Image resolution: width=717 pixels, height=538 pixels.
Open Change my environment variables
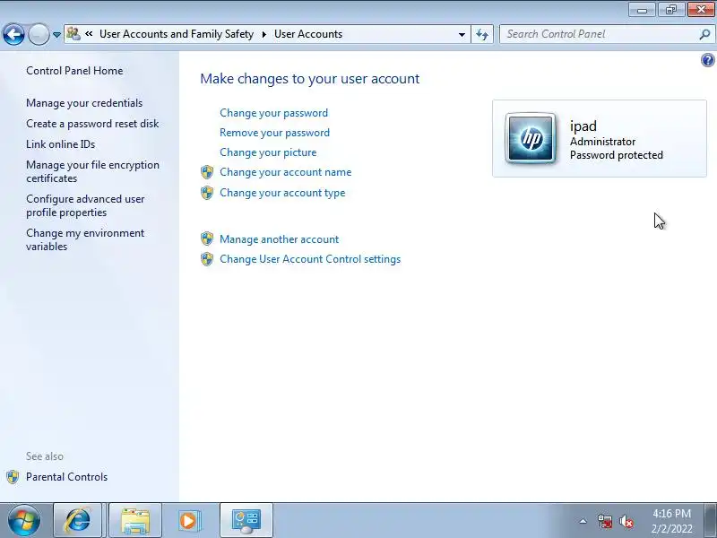coord(85,239)
